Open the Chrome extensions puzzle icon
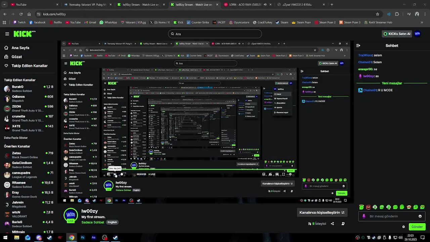This screenshot has width=430, height=242. (x=397, y=14)
